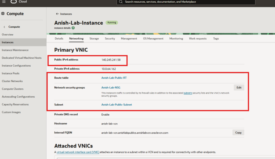Viewport: 275px width, 159px height.
Task: Open the Storage tab
Action: coord(94,39)
